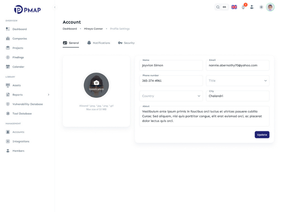Click the Integrations plus icon

(8, 141)
